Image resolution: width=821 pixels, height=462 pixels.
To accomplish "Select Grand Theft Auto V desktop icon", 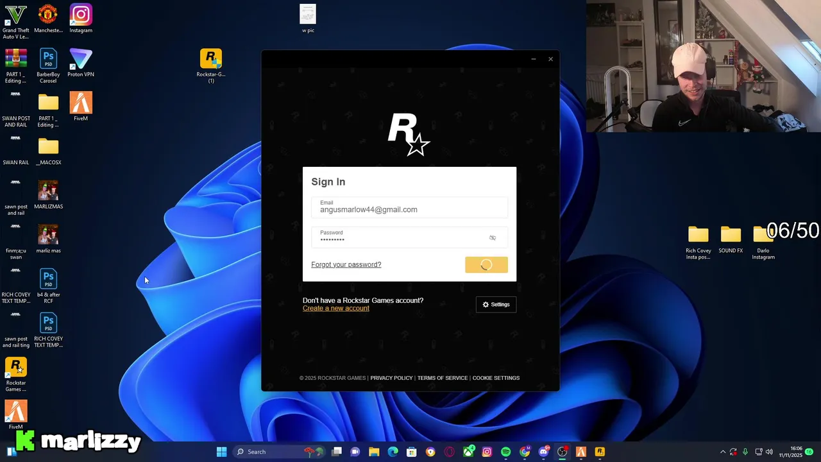I will coord(15,22).
